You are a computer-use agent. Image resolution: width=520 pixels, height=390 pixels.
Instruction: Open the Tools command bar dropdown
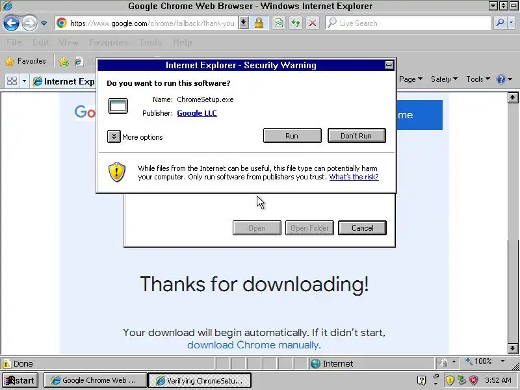click(478, 79)
